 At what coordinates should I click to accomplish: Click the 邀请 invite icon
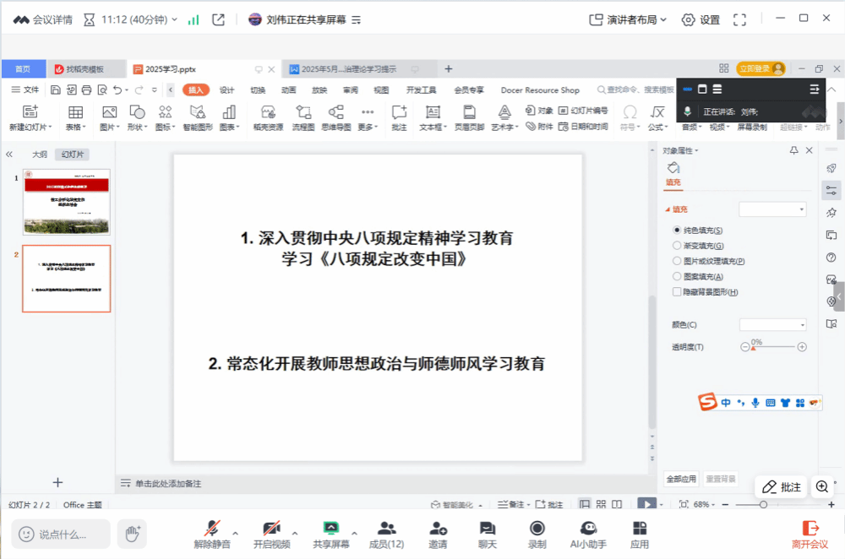(x=438, y=529)
